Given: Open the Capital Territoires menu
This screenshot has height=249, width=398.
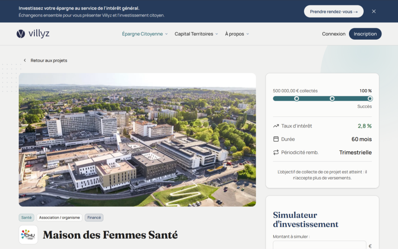Looking at the screenshot, I should (196, 34).
